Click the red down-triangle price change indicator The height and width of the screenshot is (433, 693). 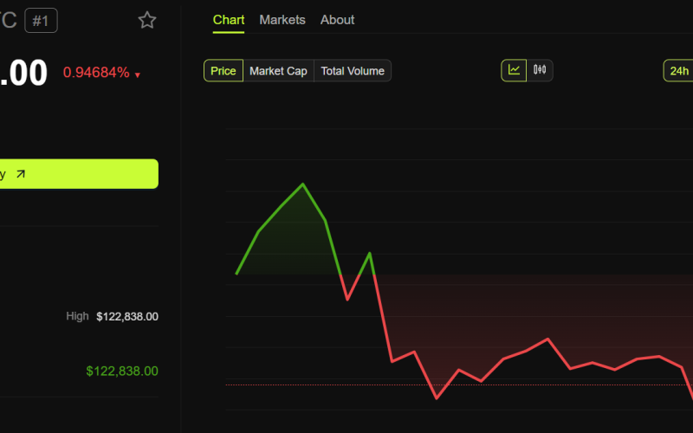137,75
